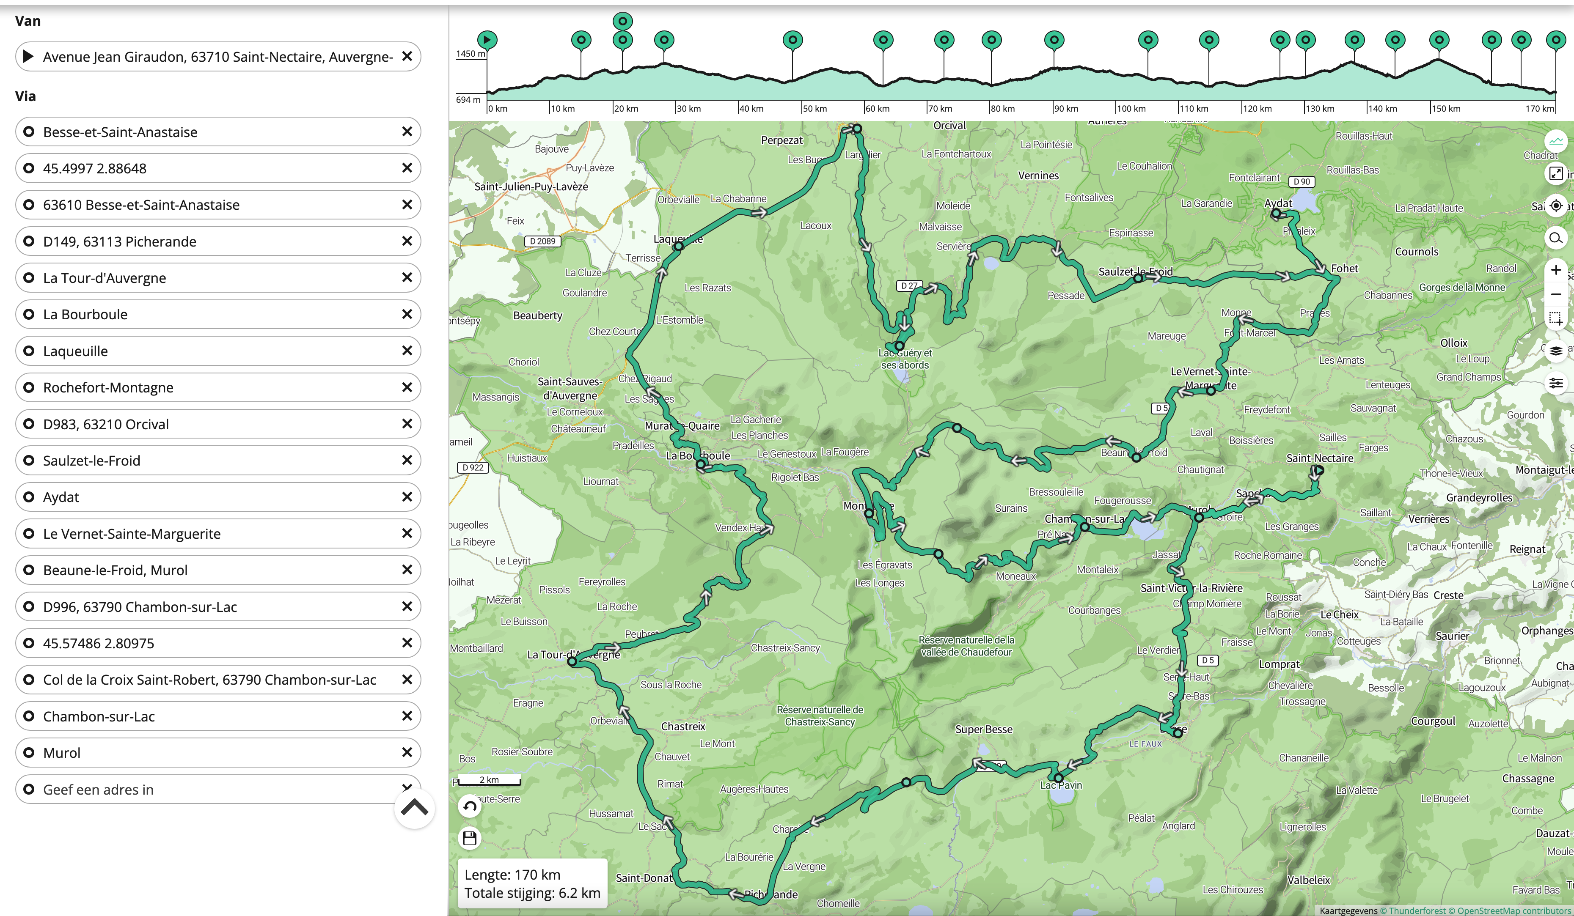Open the map layers switcher
The width and height of the screenshot is (1574, 916).
1555,351
